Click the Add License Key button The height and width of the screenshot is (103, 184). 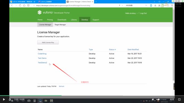[48, 42]
